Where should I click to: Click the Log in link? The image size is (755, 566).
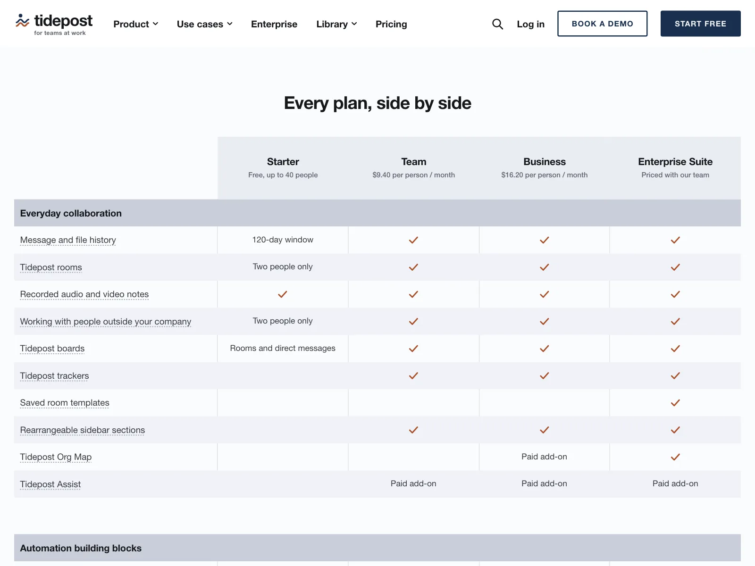(x=531, y=24)
